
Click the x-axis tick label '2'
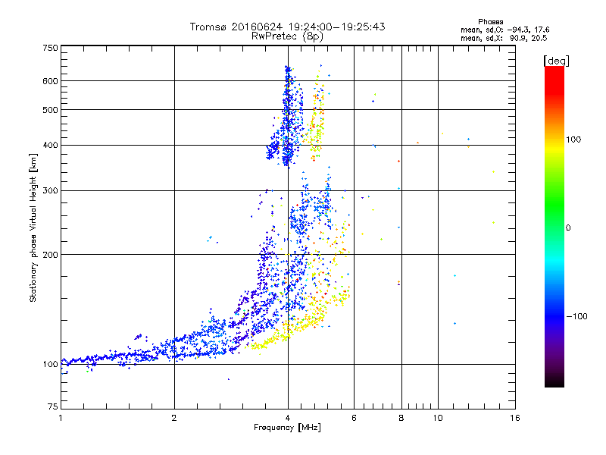coord(174,418)
